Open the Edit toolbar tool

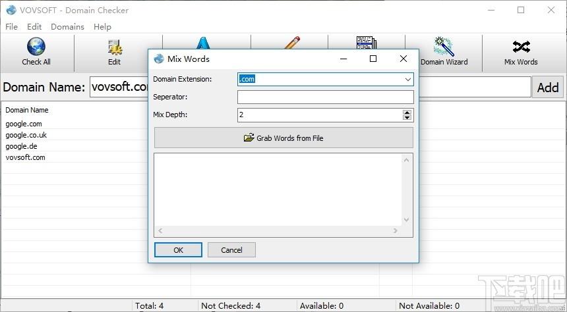pyautogui.click(x=115, y=53)
